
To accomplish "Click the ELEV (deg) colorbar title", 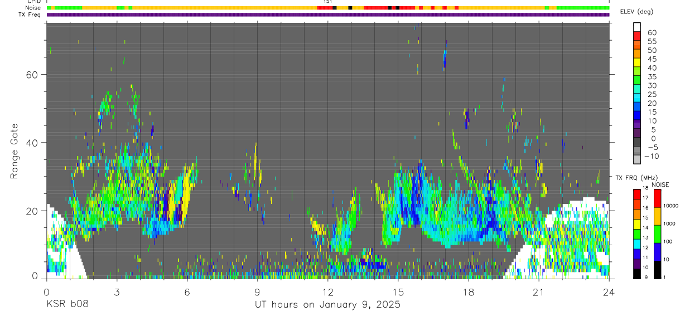I will pos(636,12).
